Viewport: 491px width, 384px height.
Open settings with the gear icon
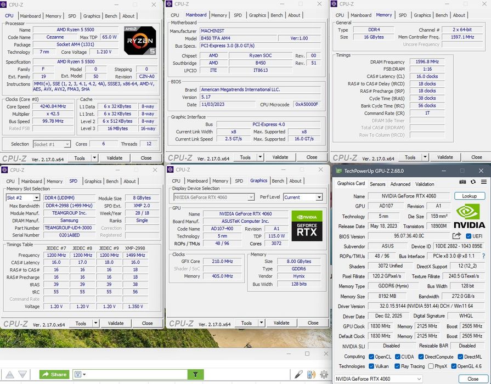[x=324, y=374]
